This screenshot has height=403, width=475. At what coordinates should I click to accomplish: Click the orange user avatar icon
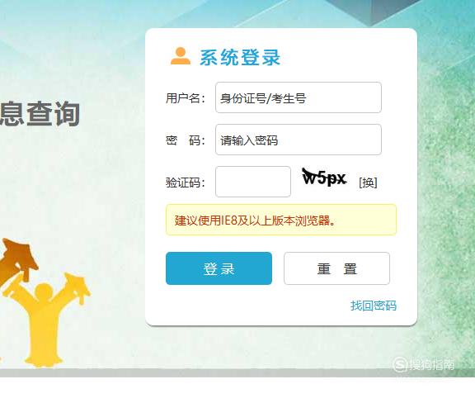pos(181,56)
